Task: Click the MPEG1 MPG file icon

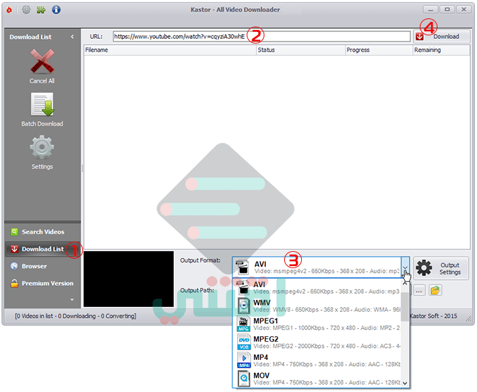Action: click(x=243, y=324)
